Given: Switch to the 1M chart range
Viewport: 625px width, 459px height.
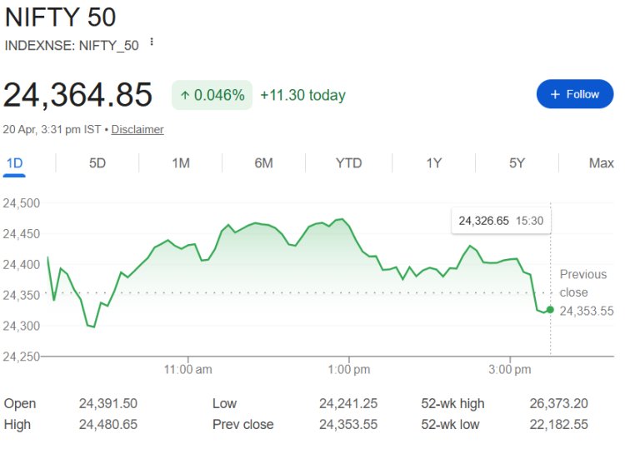Looking at the screenshot, I should [x=181, y=163].
